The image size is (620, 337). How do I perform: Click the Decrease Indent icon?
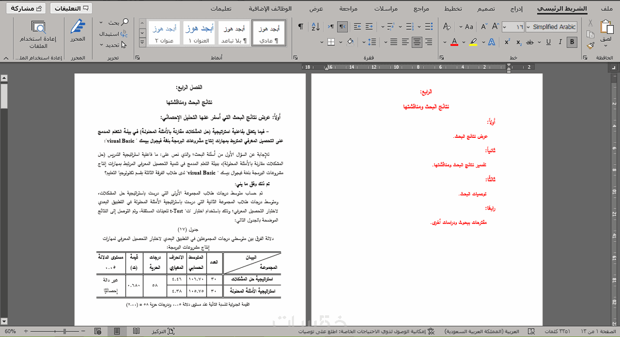click(369, 27)
